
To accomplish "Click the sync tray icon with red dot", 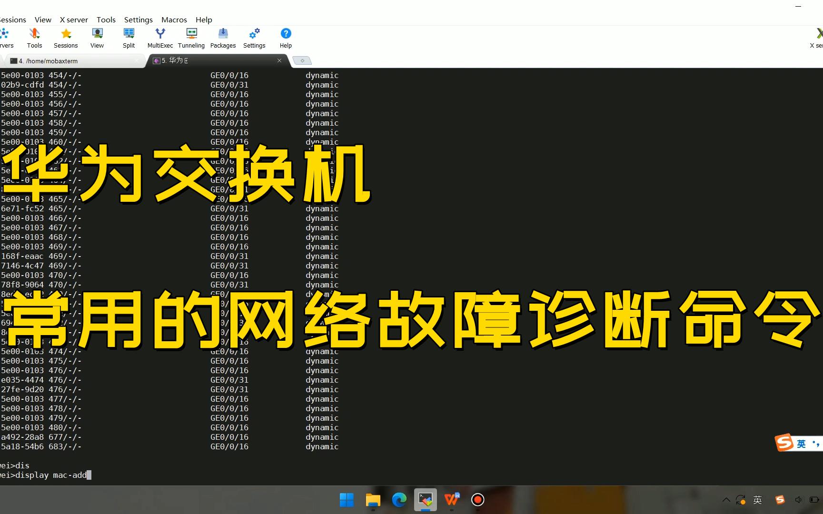I will tap(741, 500).
